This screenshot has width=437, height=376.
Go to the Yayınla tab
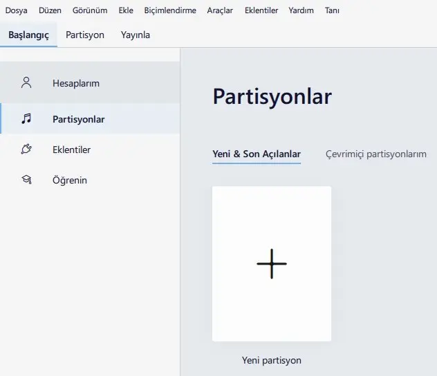pos(136,35)
